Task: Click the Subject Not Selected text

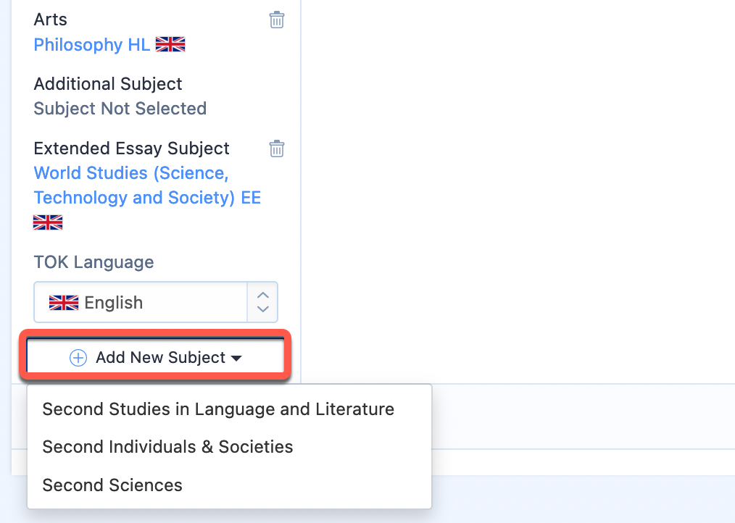Action: [x=120, y=109]
